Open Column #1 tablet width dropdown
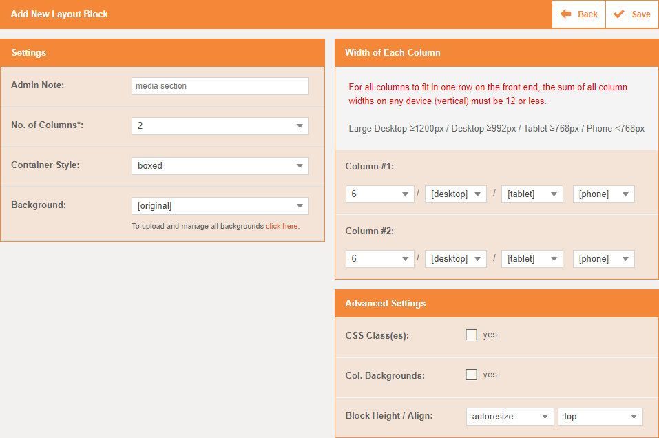Image resolution: width=659 pixels, height=438 pixels. (532, 194)
